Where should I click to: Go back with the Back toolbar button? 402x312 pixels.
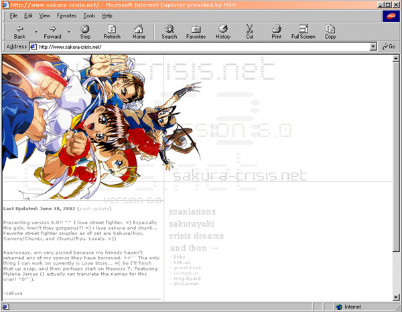(19, 32)
